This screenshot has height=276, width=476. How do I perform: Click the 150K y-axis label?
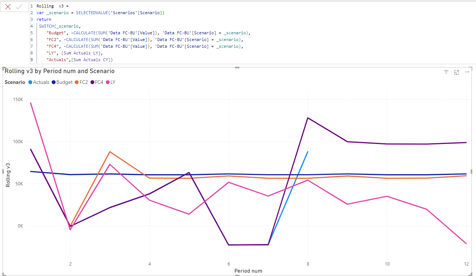(x=19, y=100)
